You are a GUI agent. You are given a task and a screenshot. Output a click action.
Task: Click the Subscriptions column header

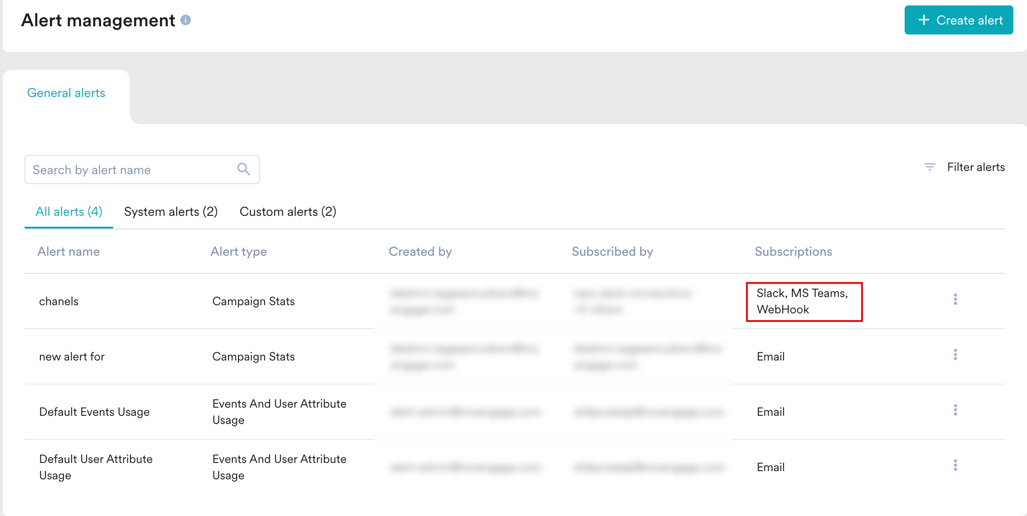[x=793, y=252]
